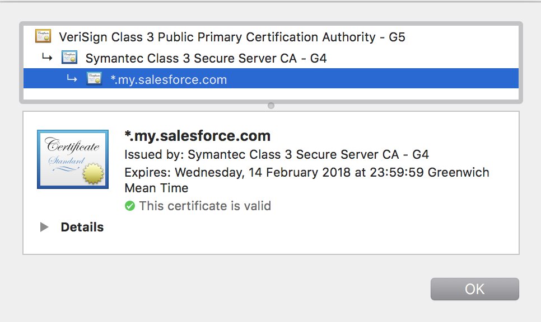Click the large Certificate Standard image
Viewport: 541px width, 322px height.
pyautogui.click(x=73, y=159)
